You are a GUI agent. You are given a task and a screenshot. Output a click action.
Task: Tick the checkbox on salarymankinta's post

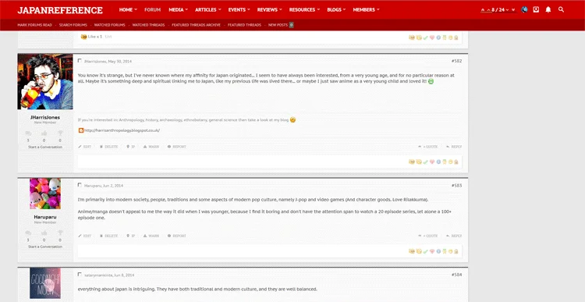(x=80, y=275)
